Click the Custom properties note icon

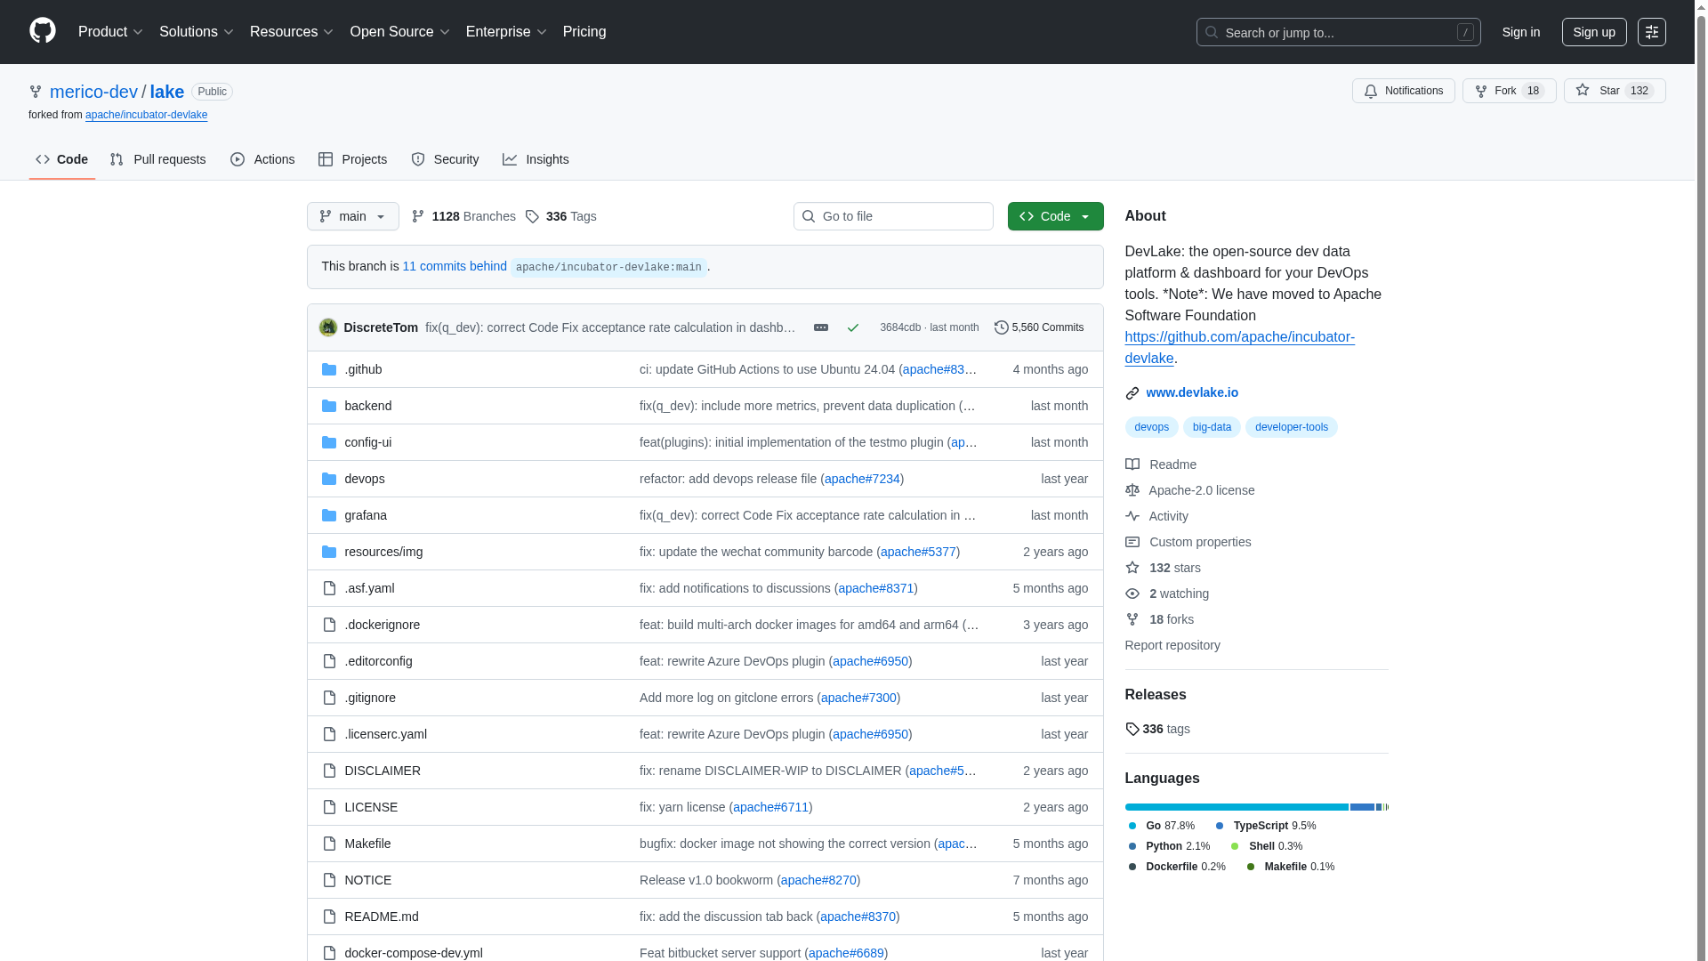point(1132,542)
